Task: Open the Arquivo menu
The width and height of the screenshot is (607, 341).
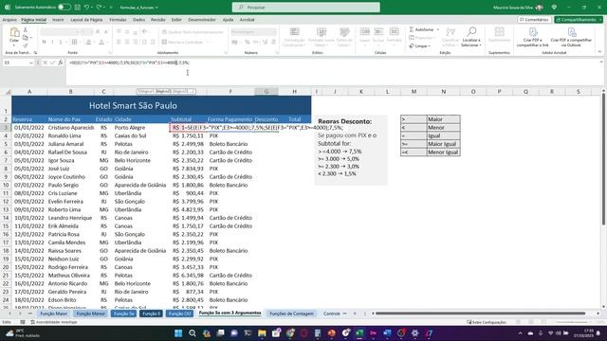Action: [x=9, y=20]
